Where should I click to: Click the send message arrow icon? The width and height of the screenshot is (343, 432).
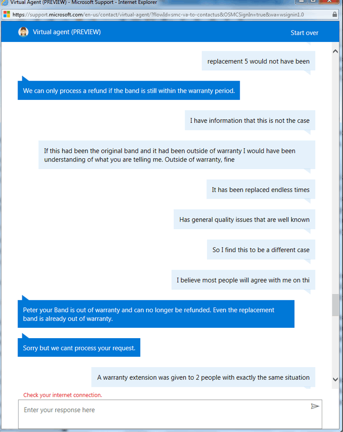pos(315,406)
